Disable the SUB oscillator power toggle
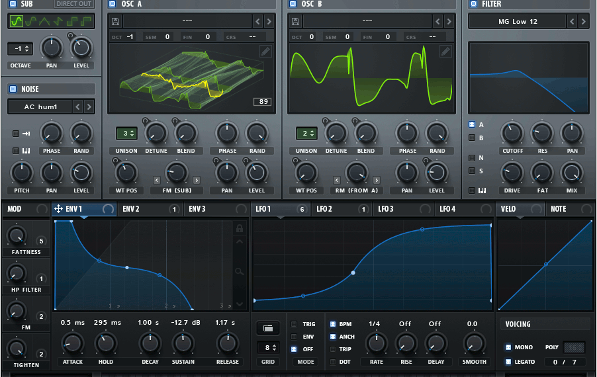 click(13, 4)
